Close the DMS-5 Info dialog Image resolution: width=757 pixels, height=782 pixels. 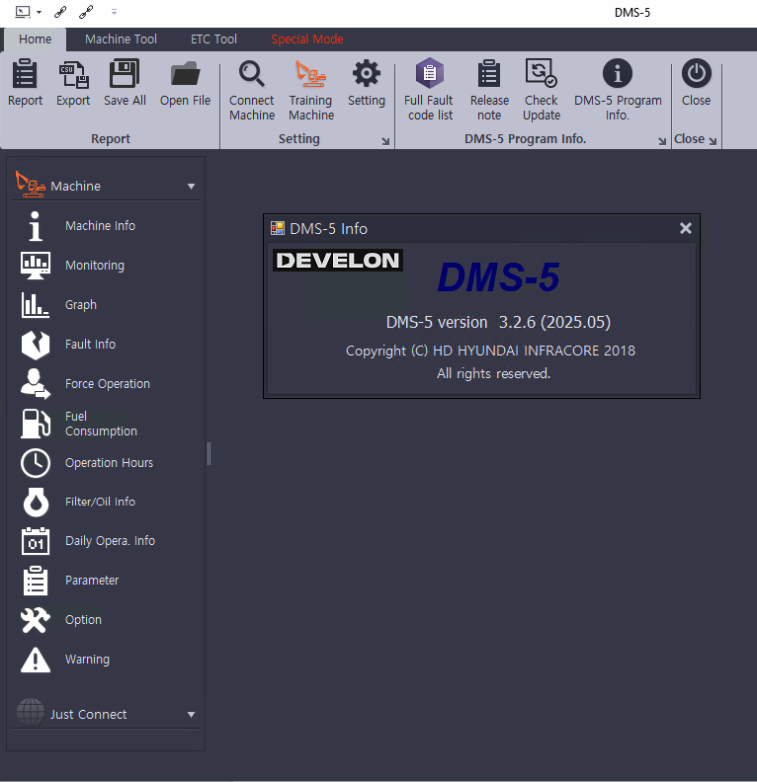686,228
